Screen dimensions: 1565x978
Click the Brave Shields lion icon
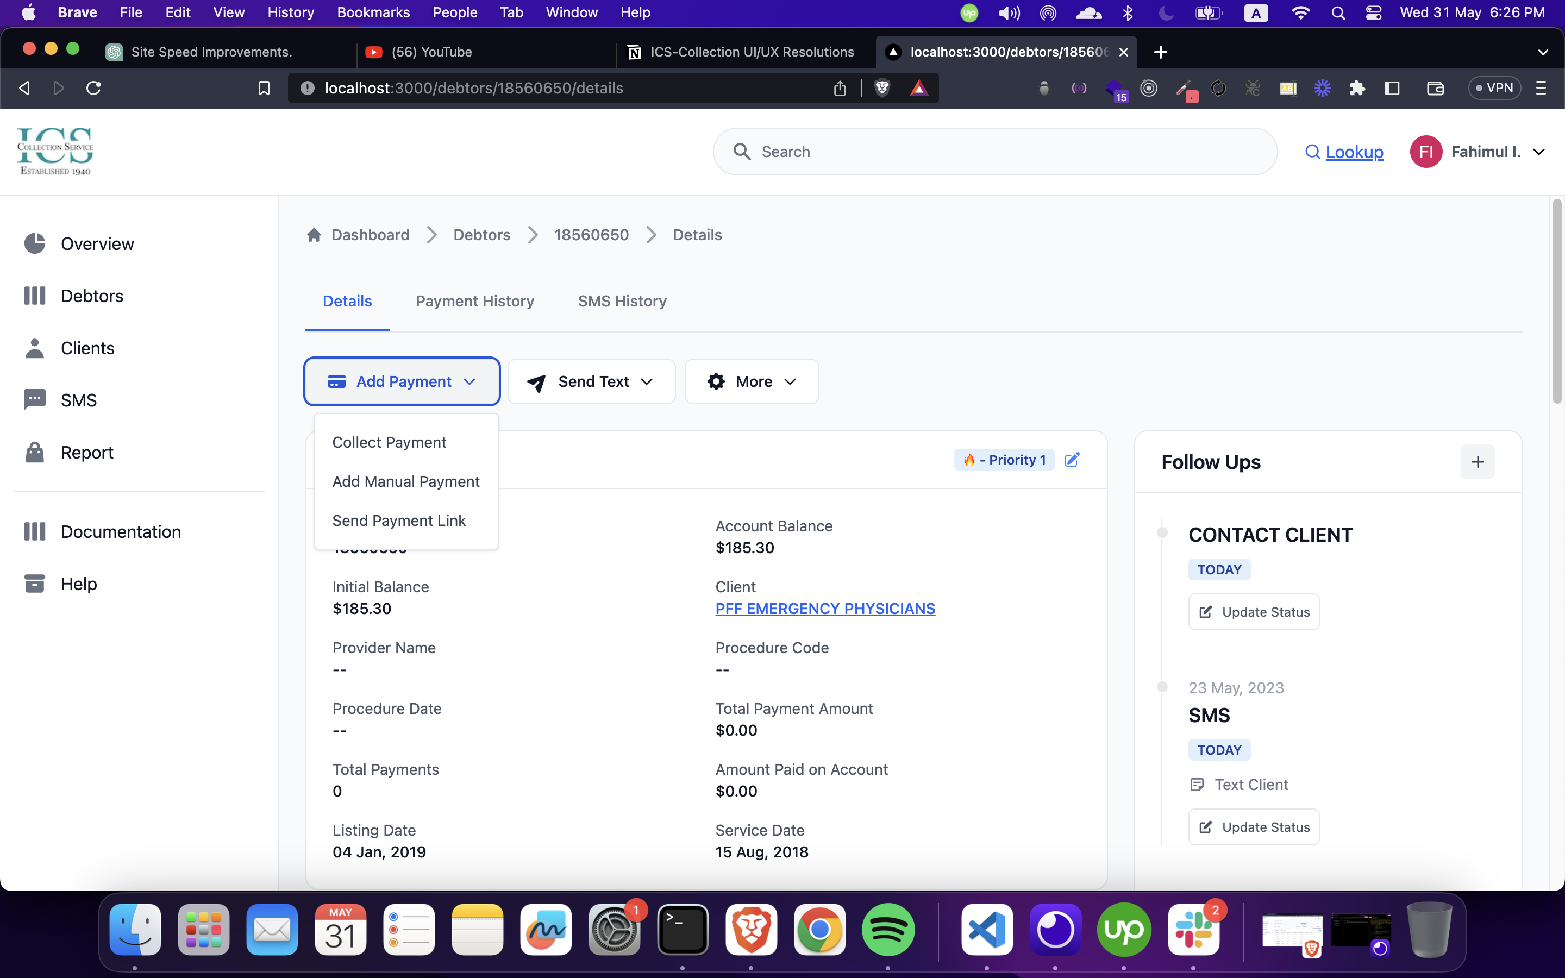tap(882, 88)
